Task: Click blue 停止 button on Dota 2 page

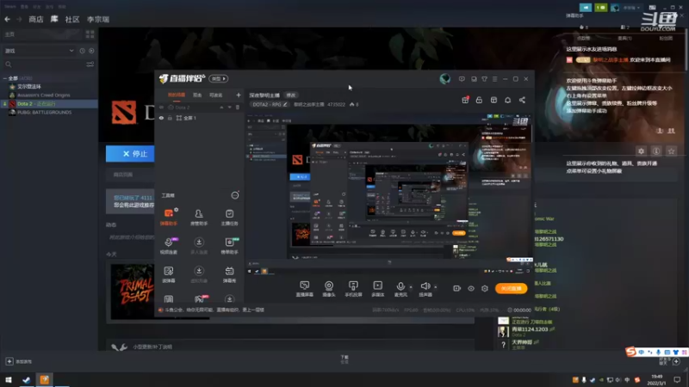Action: click(x=130, y=154)
